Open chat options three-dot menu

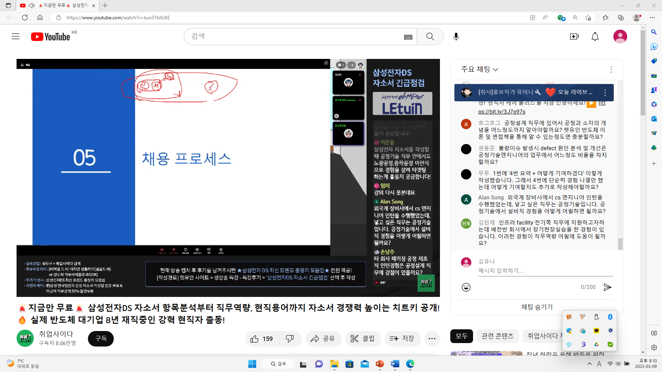point(611,70)
